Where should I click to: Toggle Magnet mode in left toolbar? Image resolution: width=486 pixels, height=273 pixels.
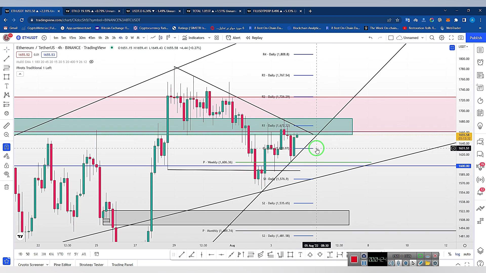point(7,147)
